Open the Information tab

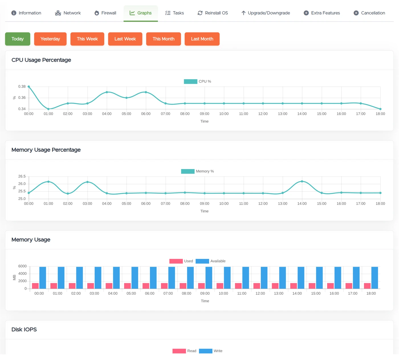tap(26, 13)
